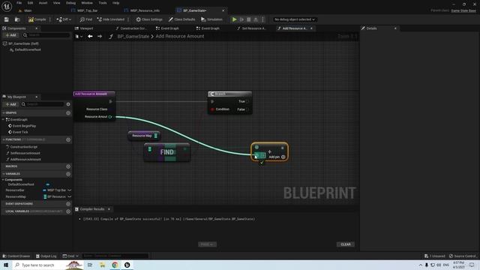The height and width of the screenshot is (270, 480).
Task: Open the Viewport tab
Action: click(86, 28)
